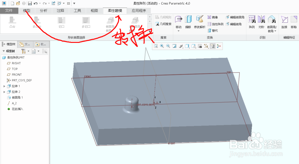Select the 柔性建模 ribbon tab
Image resolution: width=299 pixels, height=164 pixels.
tap(115, 10)
